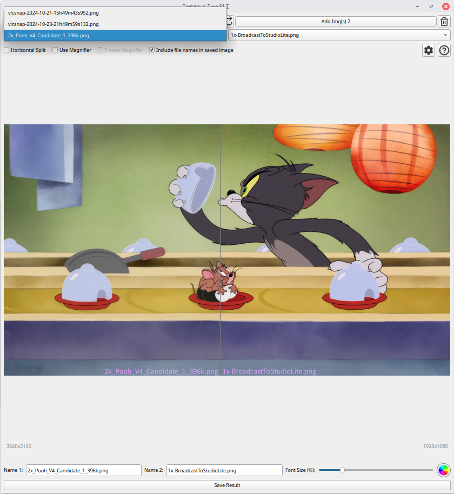Click into the Name 2 input field
454x494 pixels.
224,470
